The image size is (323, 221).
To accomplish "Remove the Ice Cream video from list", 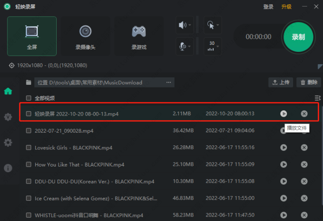I will 304,198.
